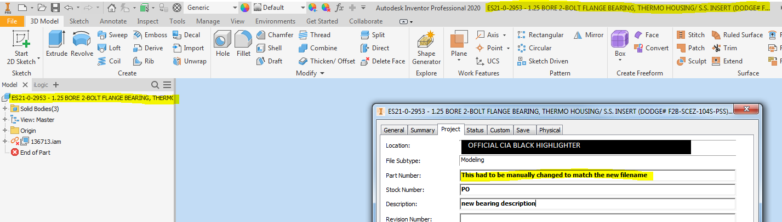Select End of Part in browser

point(31,153)
